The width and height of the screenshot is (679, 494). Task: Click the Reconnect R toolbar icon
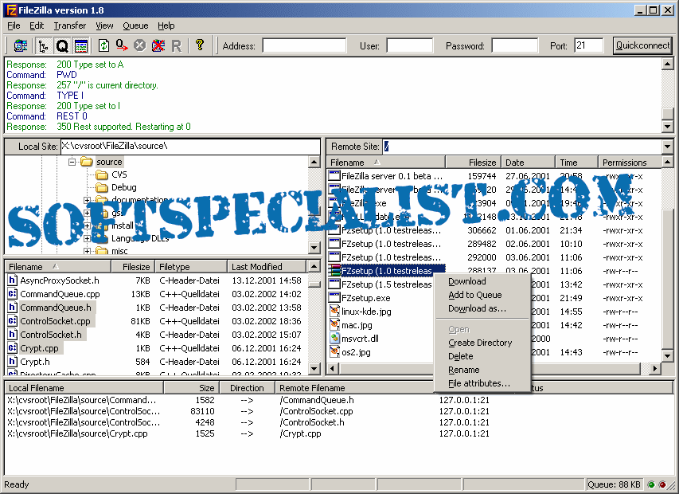tap(176, 45)
